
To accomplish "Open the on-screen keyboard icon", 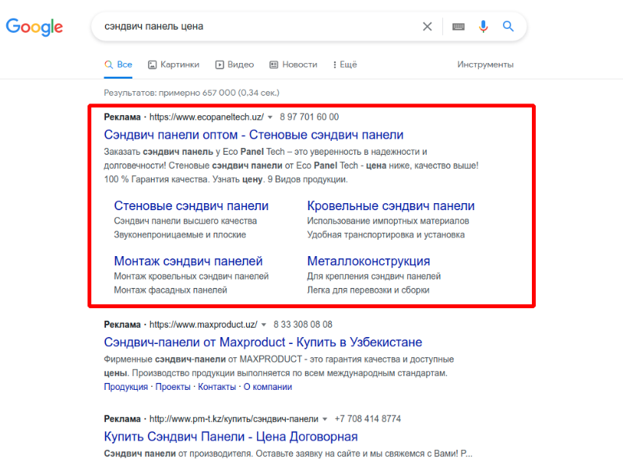I will tap(458, 26).
